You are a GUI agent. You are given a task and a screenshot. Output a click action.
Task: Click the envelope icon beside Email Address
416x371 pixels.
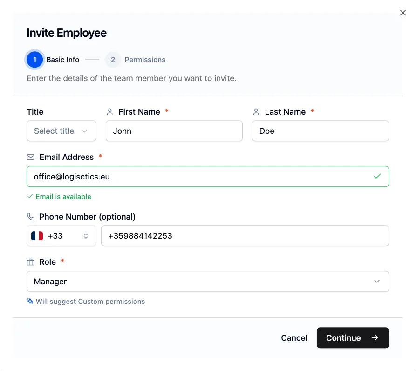point(30,157)
